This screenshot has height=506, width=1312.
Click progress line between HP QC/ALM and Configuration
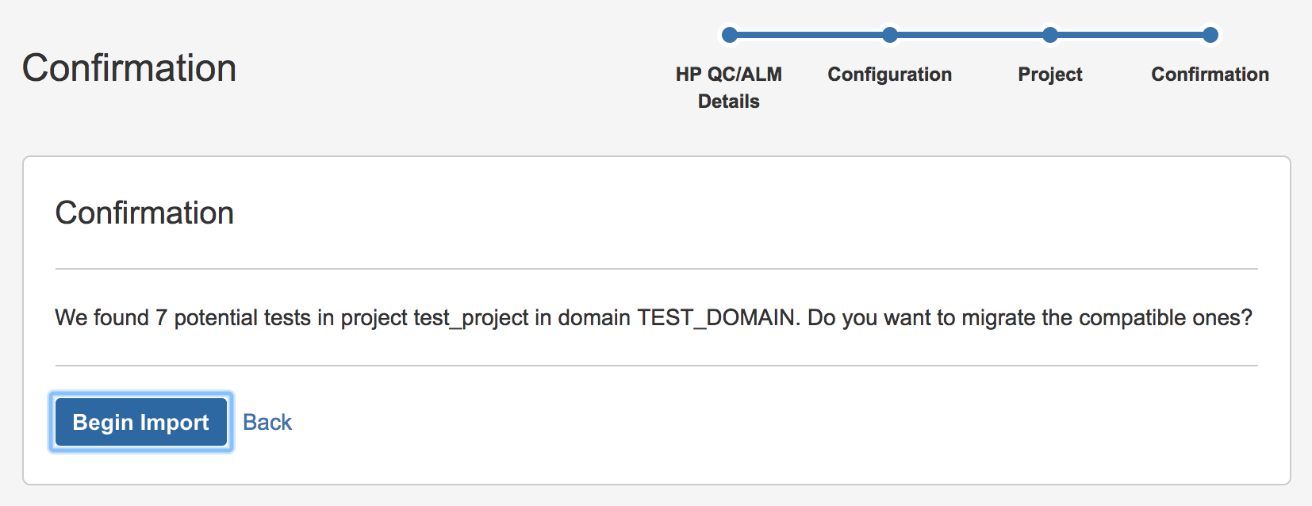[810, 35]
